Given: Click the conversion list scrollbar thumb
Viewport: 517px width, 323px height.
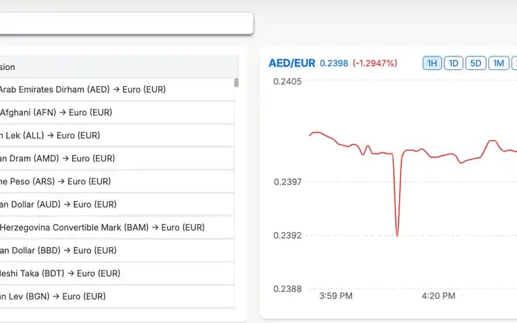Looking at the screenshot, I should click(236, 83).
